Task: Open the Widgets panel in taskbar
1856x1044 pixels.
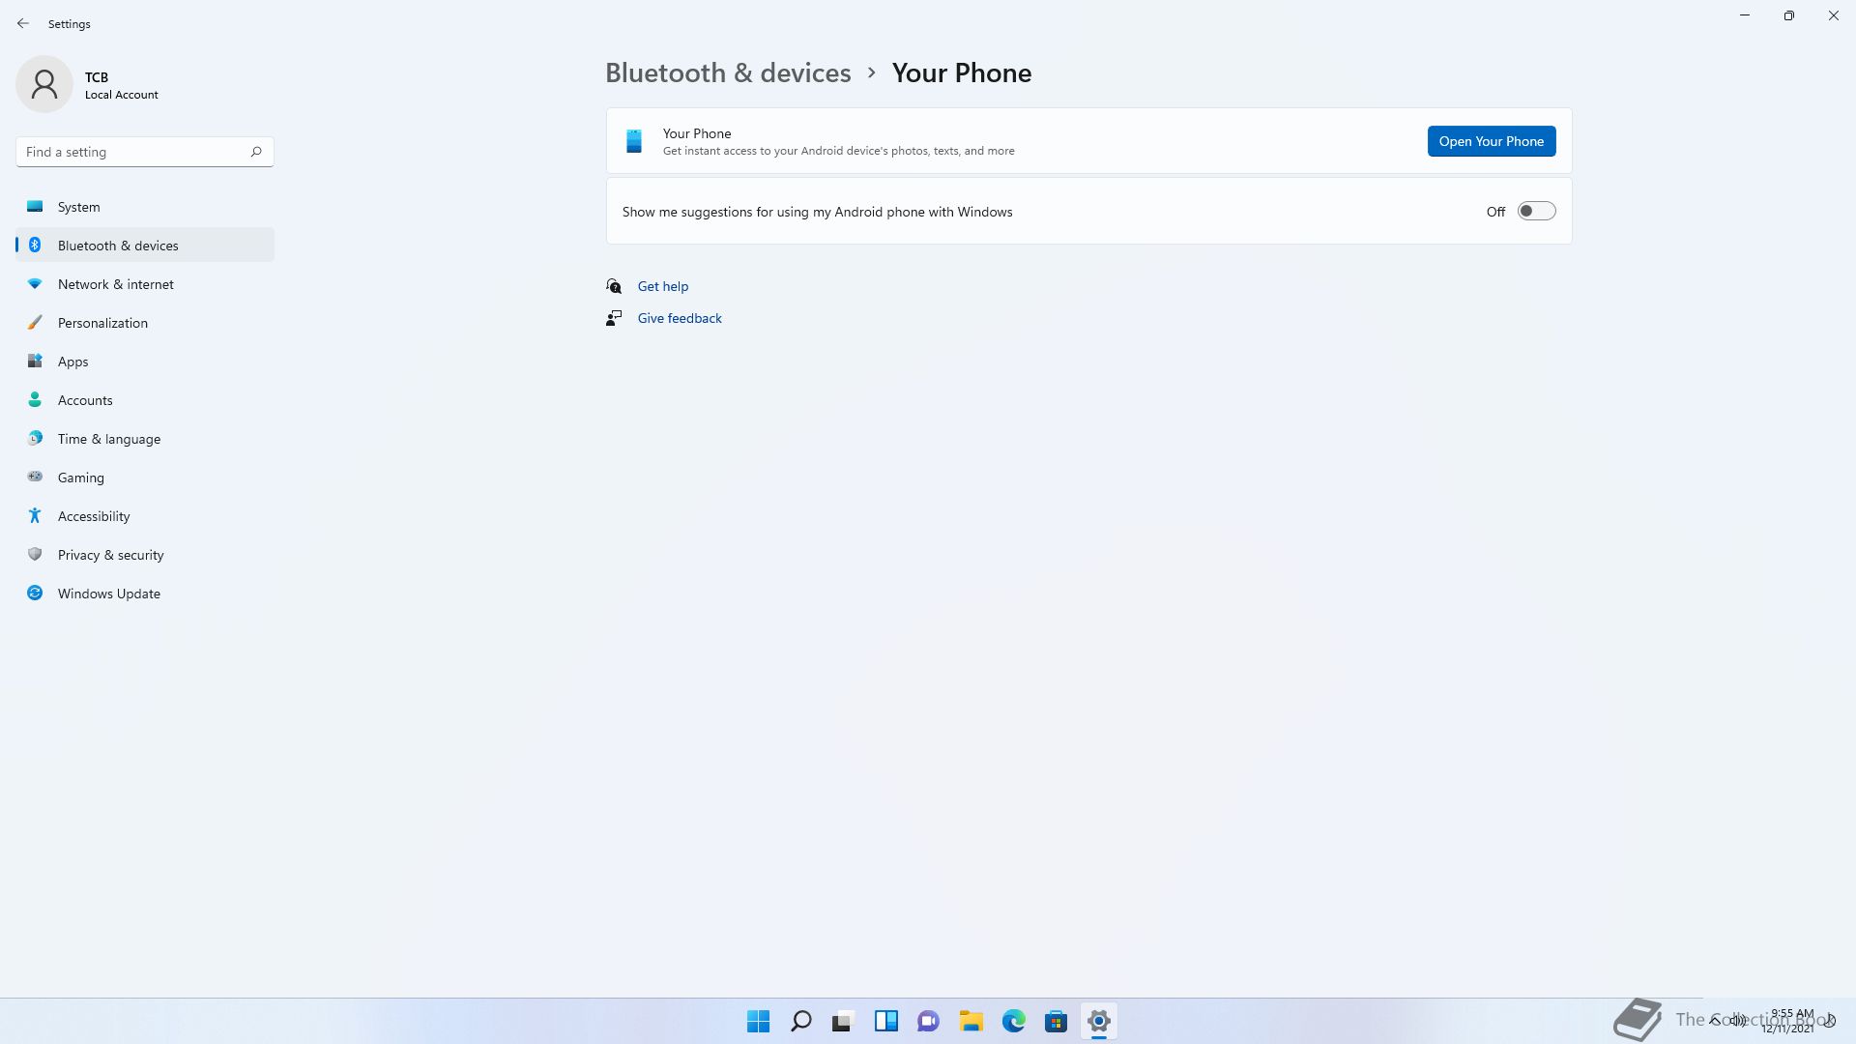Action: pos(886,1021)
